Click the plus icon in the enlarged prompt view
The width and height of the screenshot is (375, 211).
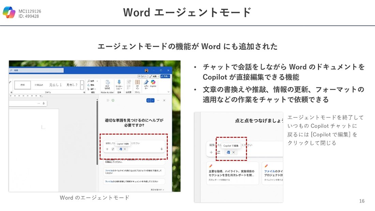(211, 152)
